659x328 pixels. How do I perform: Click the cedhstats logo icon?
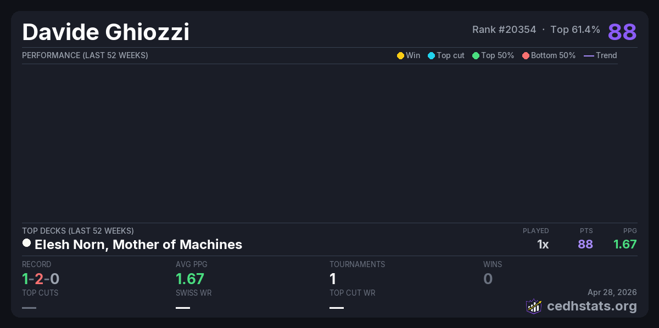(534, 306)
